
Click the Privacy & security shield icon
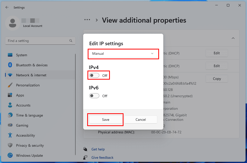10,145
